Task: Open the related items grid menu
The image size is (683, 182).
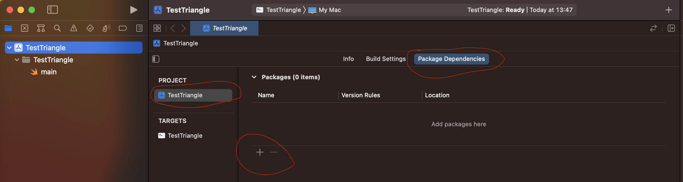Action: click(x=157, y=28)
